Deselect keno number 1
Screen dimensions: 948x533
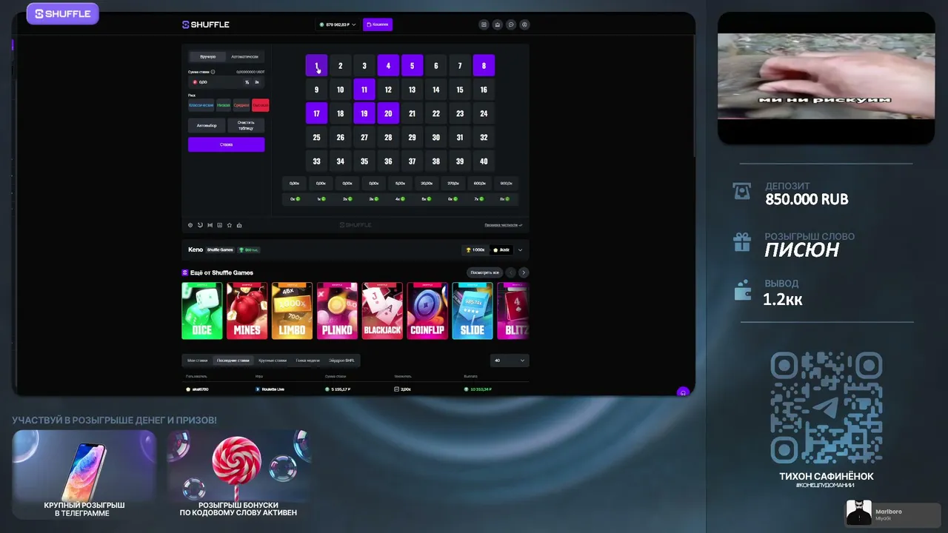[316, 66]
